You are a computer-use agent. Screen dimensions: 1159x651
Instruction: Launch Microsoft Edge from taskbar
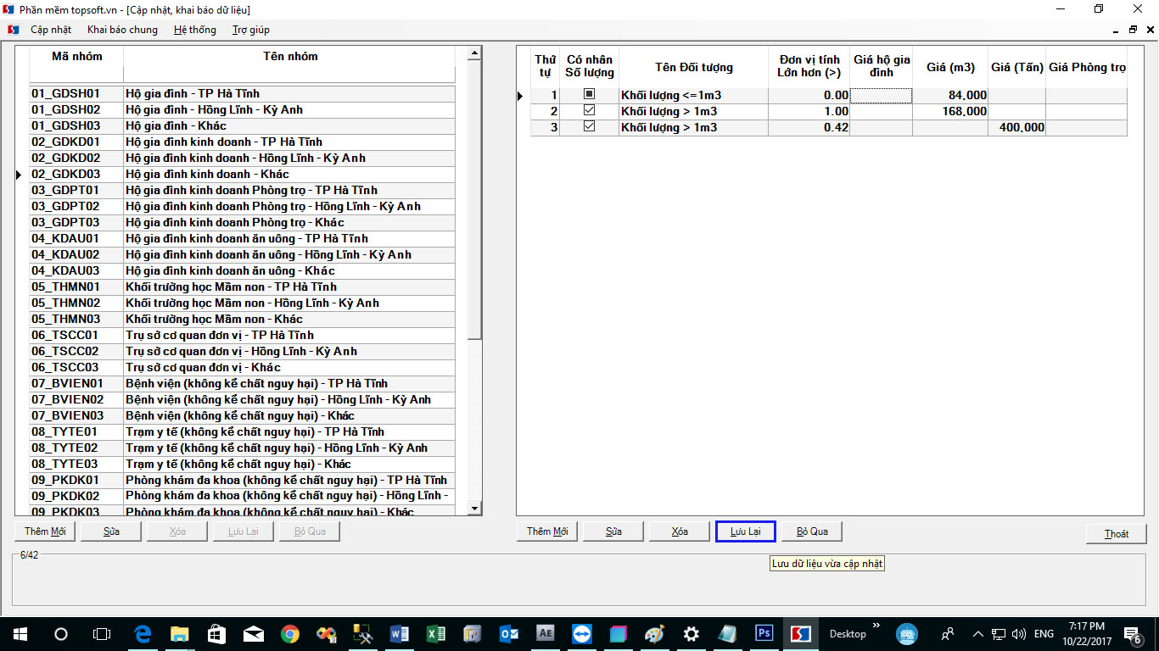coord(142,633)
